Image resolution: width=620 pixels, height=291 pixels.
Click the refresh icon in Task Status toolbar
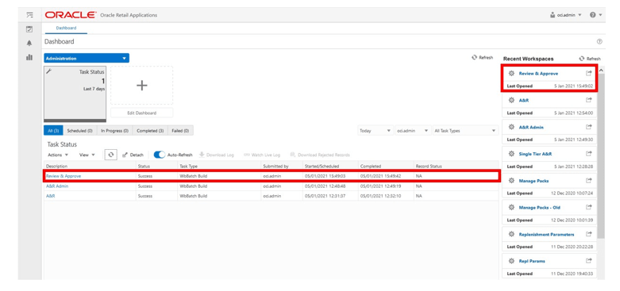coord(111,155)
